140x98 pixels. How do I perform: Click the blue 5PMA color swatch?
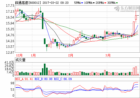[x=82, y=3]
